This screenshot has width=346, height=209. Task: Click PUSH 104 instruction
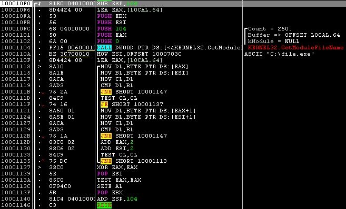(112, 29)
